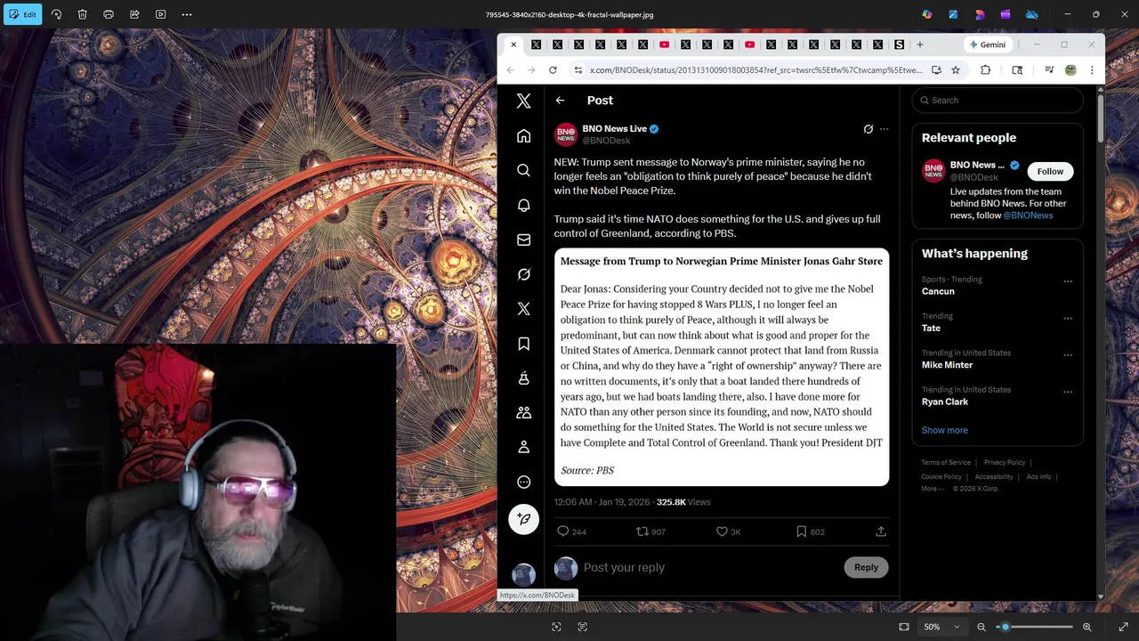Open Communities in X sidebar

point(523,412)
